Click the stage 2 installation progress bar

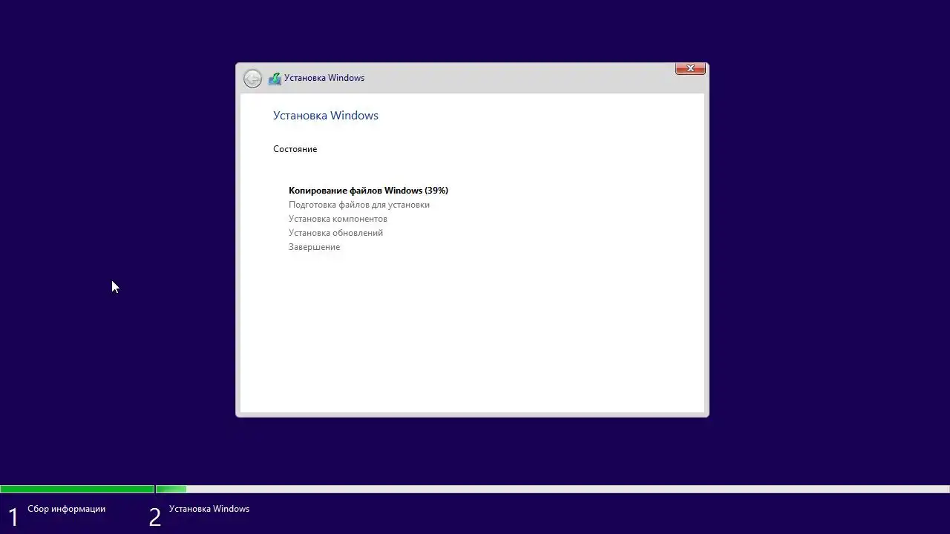pos(553,489)
